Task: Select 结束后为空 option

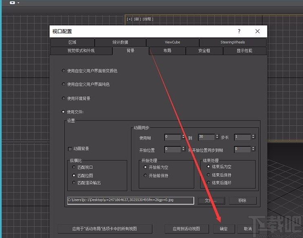Action: click(208, 166)
